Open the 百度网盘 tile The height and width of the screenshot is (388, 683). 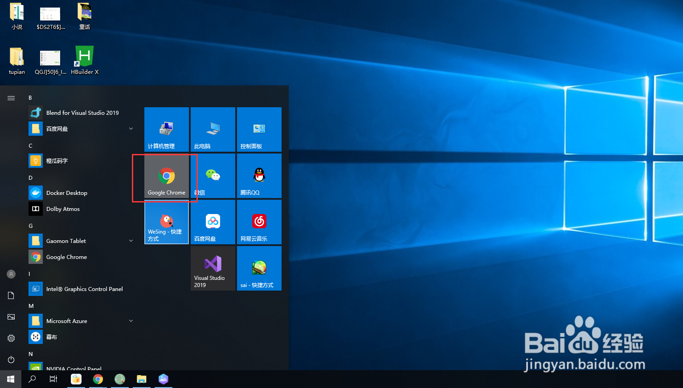point(213,222)
